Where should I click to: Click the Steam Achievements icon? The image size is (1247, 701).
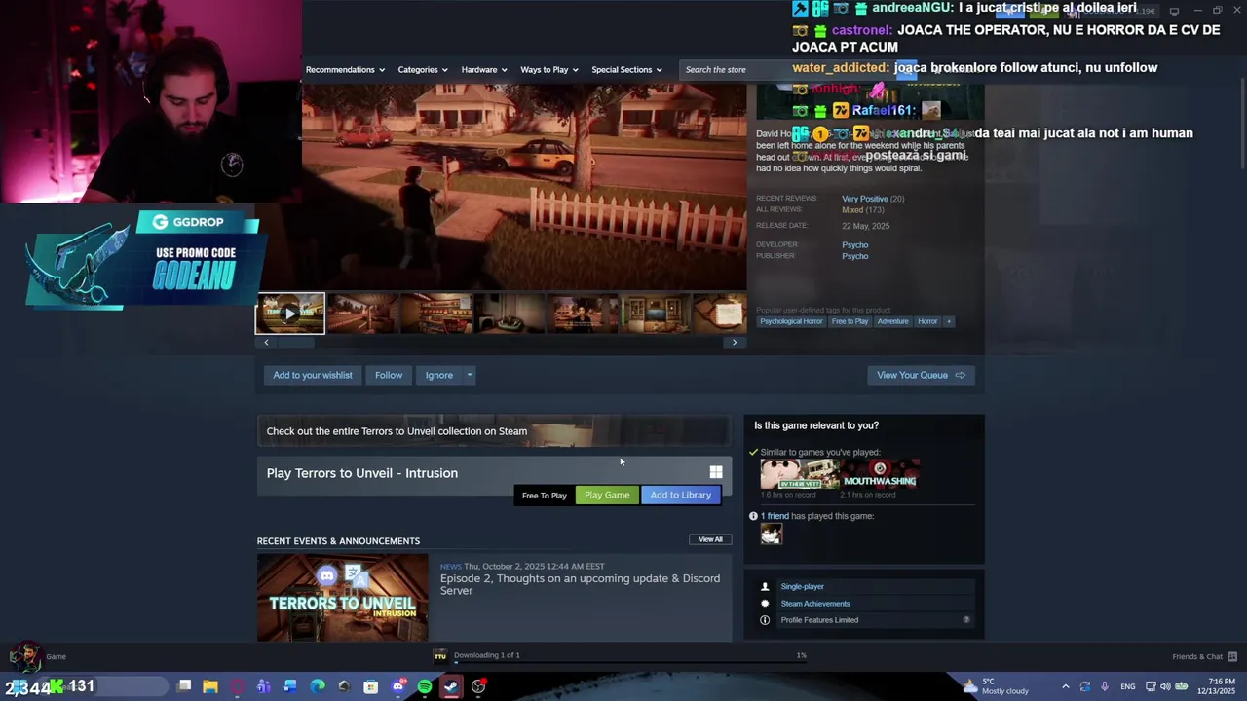pos(765,603)
